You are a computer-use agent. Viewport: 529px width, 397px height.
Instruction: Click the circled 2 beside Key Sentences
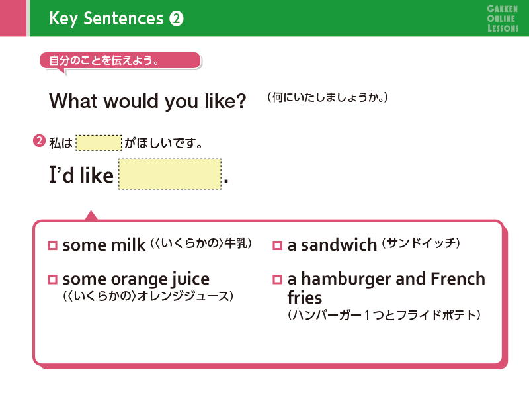point(177,19)
